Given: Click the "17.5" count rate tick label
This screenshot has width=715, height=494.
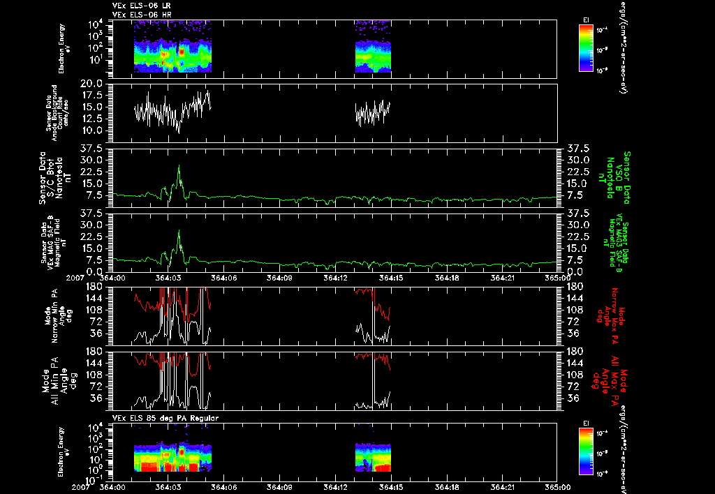Looking at the screenshot, I should point(91,96).
